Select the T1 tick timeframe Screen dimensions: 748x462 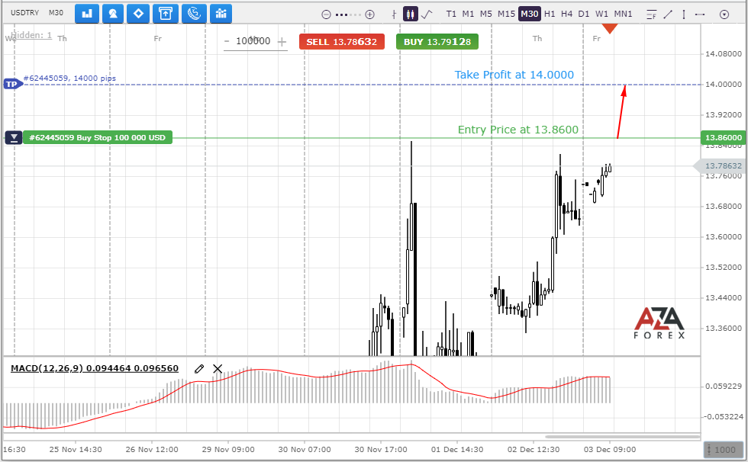click(451, 14)
